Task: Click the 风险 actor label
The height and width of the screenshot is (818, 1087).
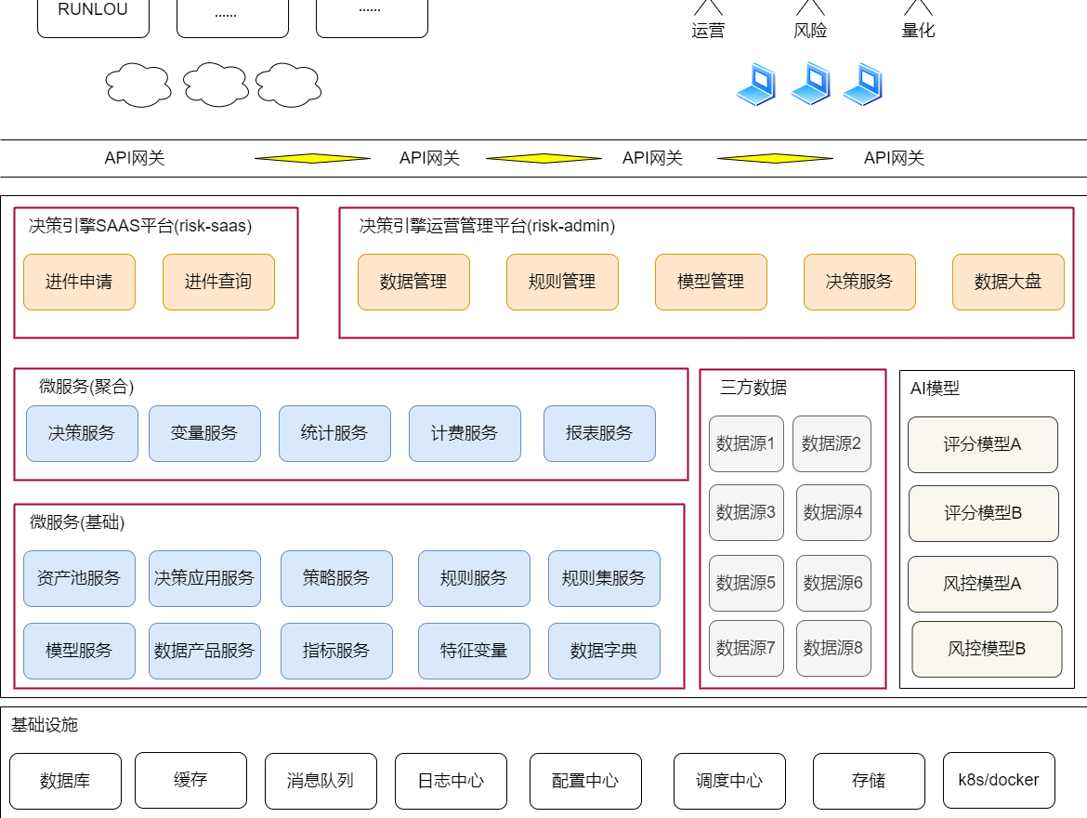Action: click(x=810, y=31)
